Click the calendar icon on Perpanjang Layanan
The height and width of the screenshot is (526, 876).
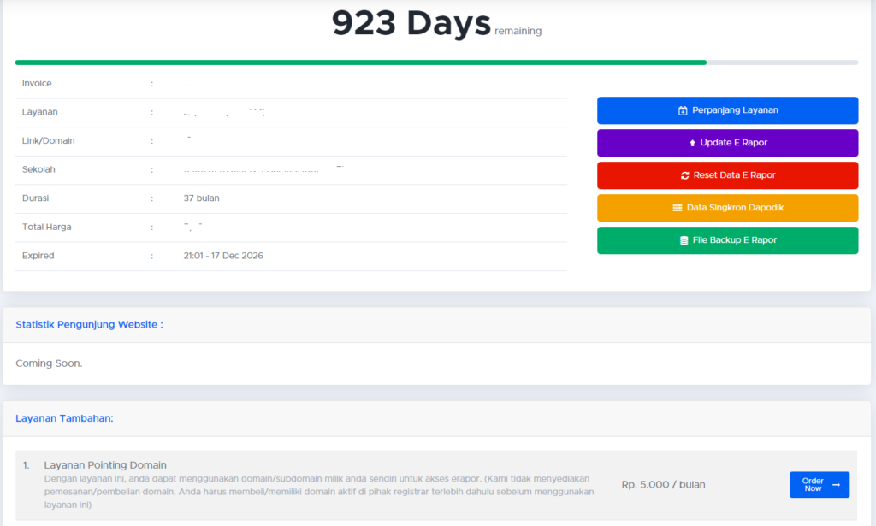pos(683,110)
